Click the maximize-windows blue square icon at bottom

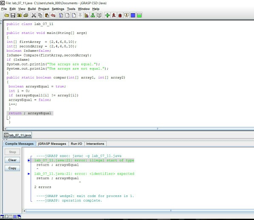(x=15, y=217)
